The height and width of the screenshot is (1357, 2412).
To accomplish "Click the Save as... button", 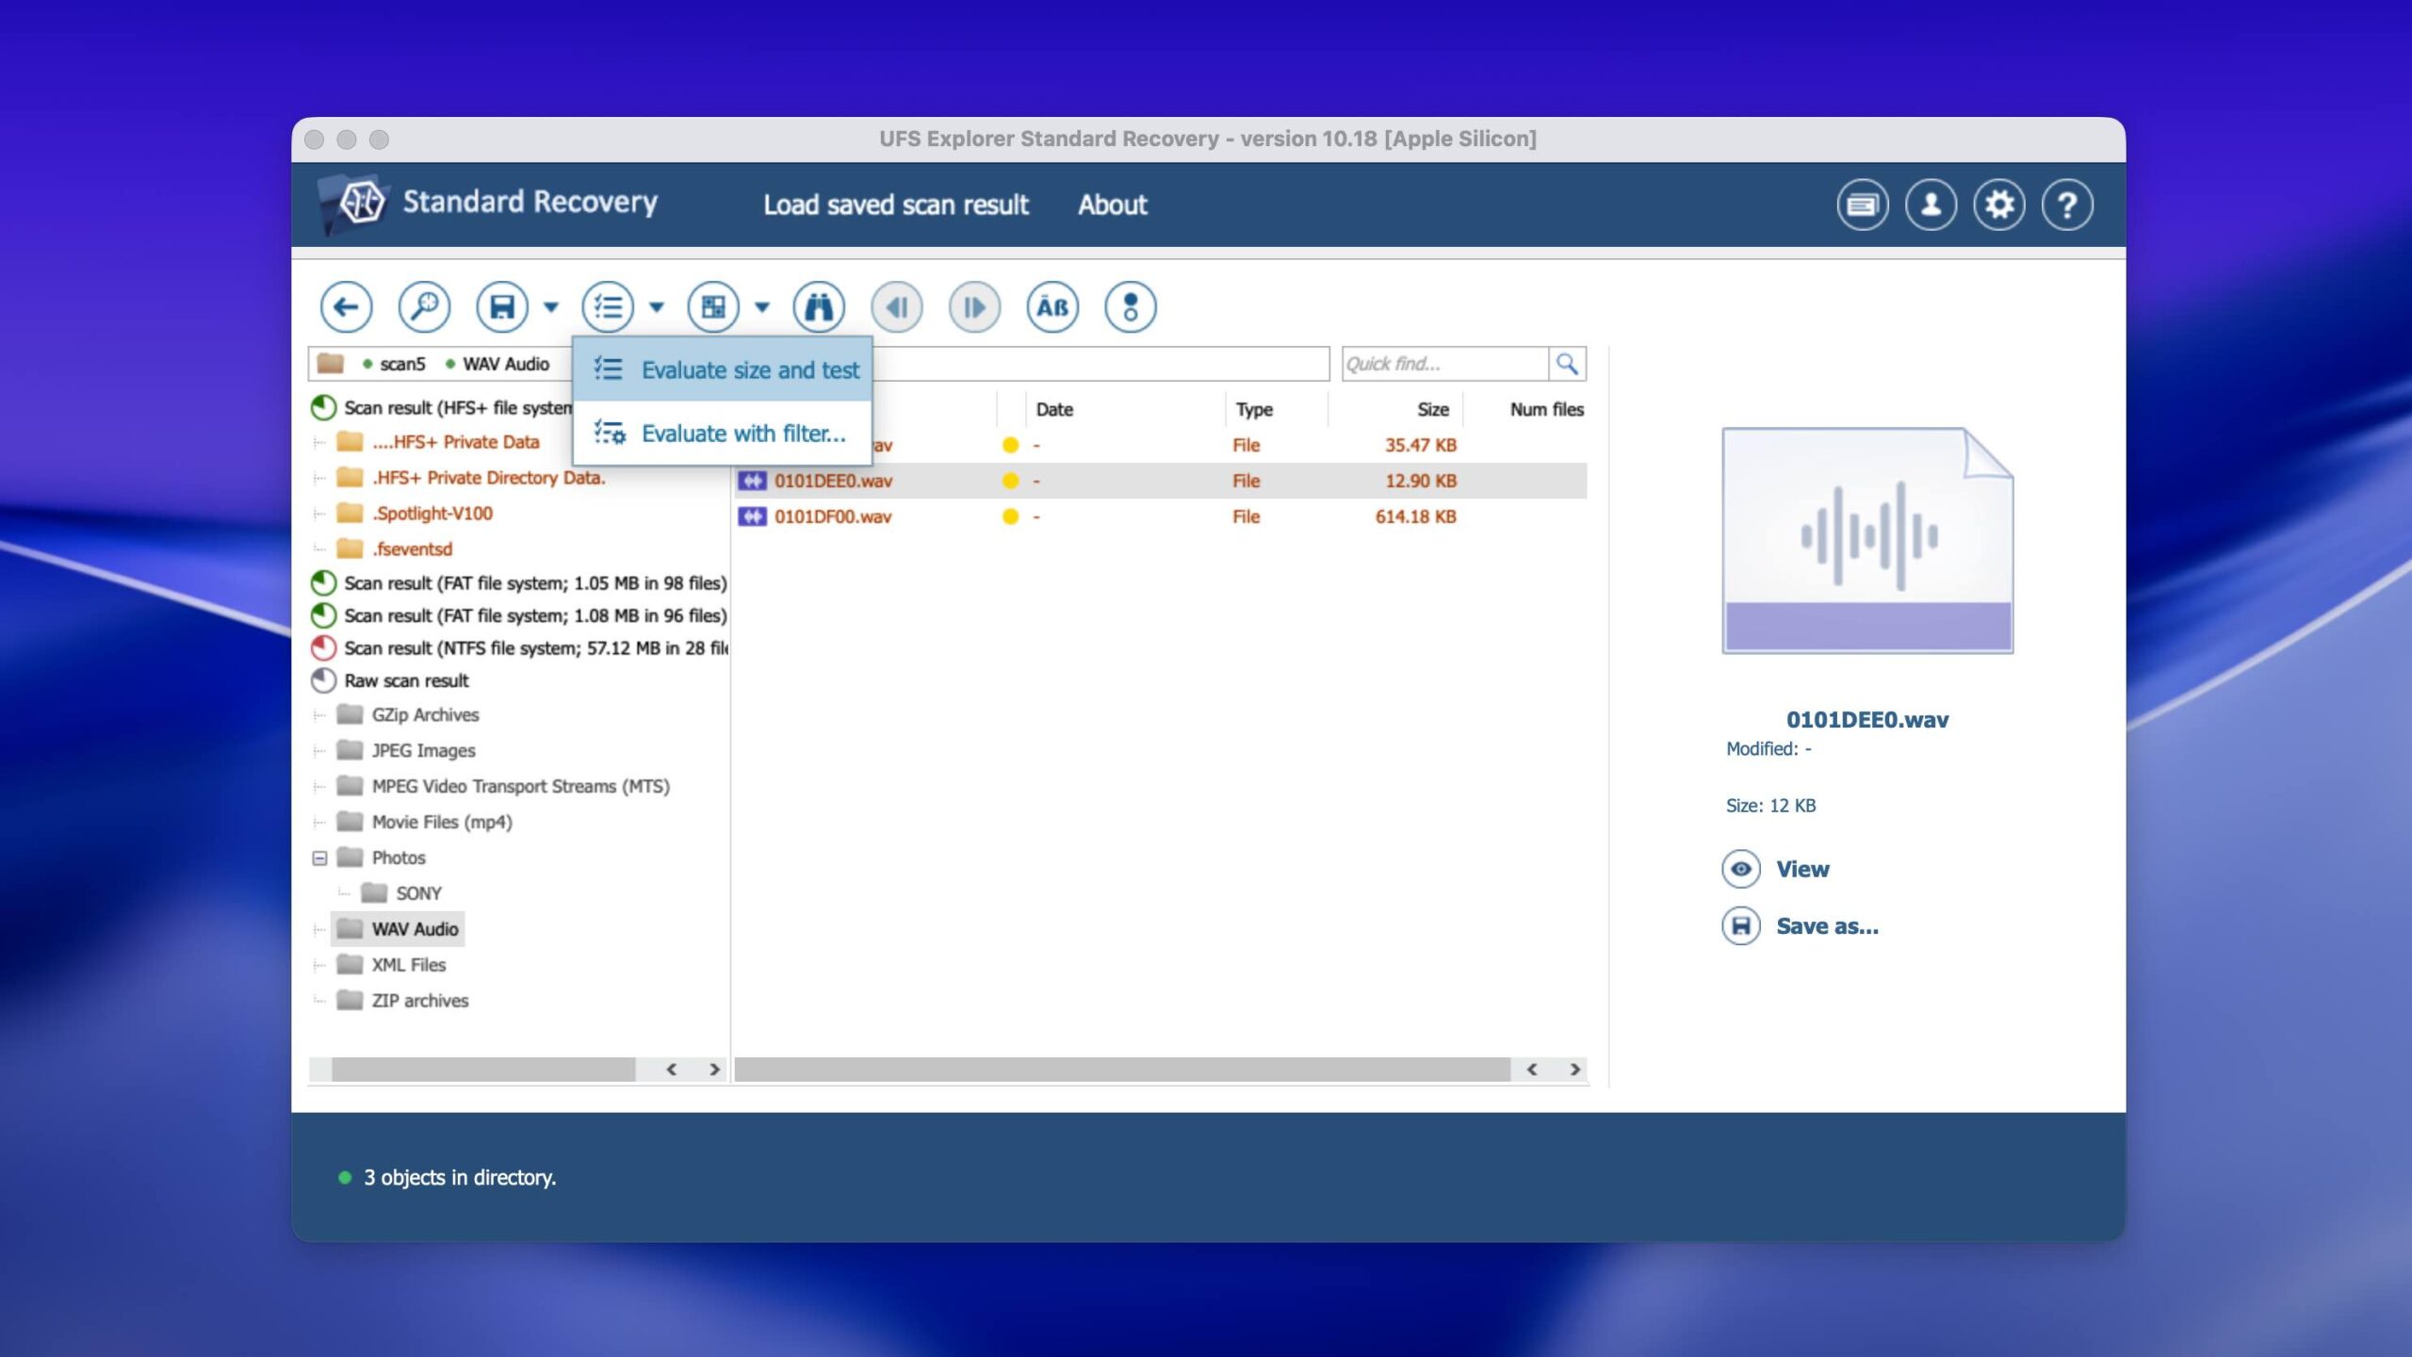I will [1826, 926].
